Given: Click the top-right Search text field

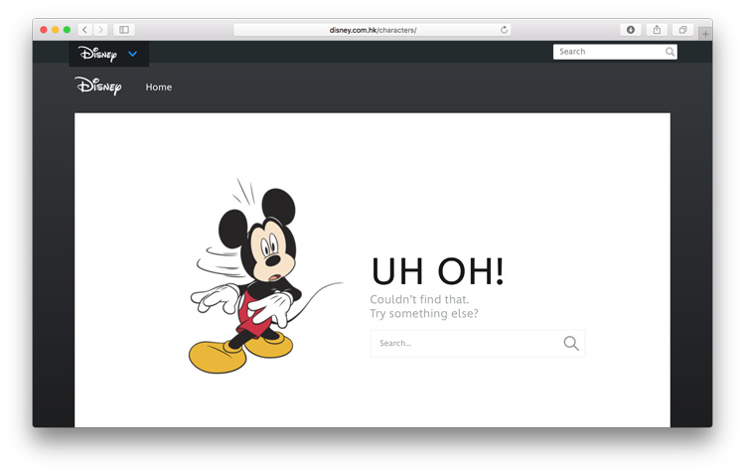Looking at the screenshot, I should pos(608,52).
